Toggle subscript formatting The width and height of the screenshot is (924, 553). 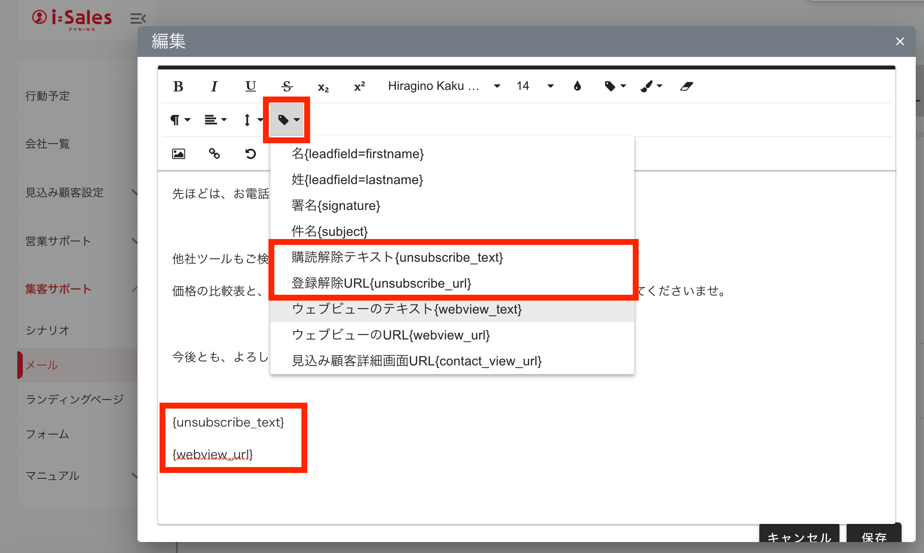click(x=323, y=87)
